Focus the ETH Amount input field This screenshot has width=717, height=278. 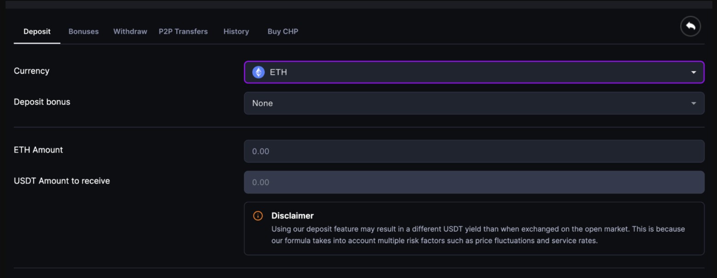click(x=474, y=151)
